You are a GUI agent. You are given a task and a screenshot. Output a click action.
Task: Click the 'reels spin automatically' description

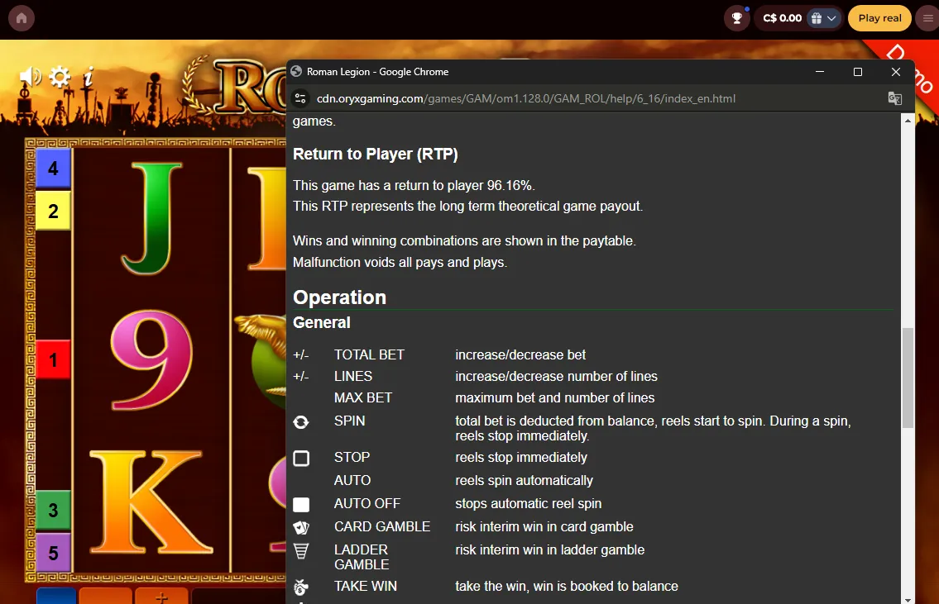tap(524, 480)
